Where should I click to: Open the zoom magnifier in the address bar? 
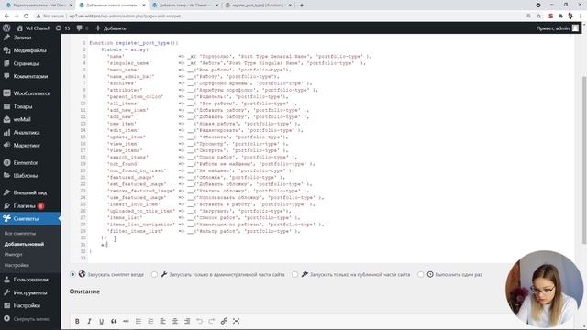click(528, 16)
